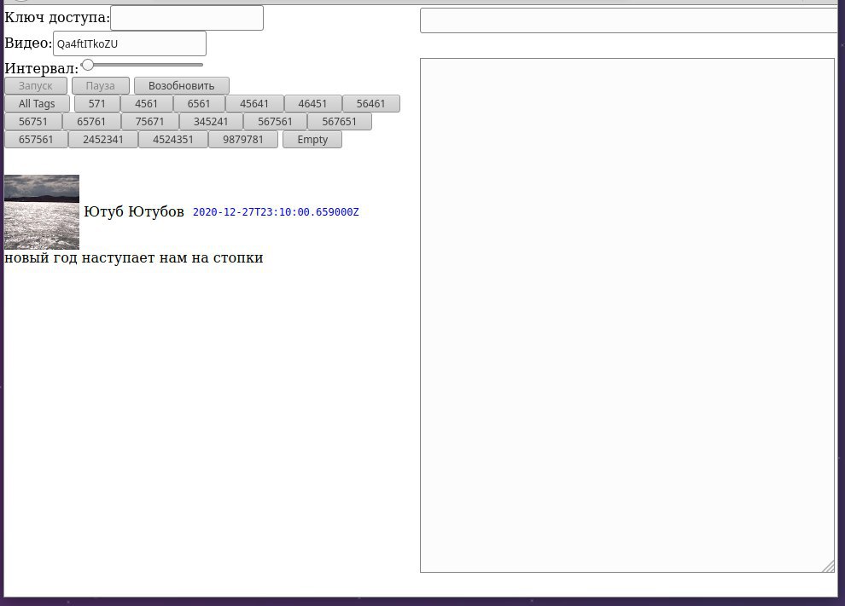Image resolution: width=845 pixels, height=606 pixels.
Task: Click the Empty tag button
Action: pyautogui.click(x=312, y=140)
